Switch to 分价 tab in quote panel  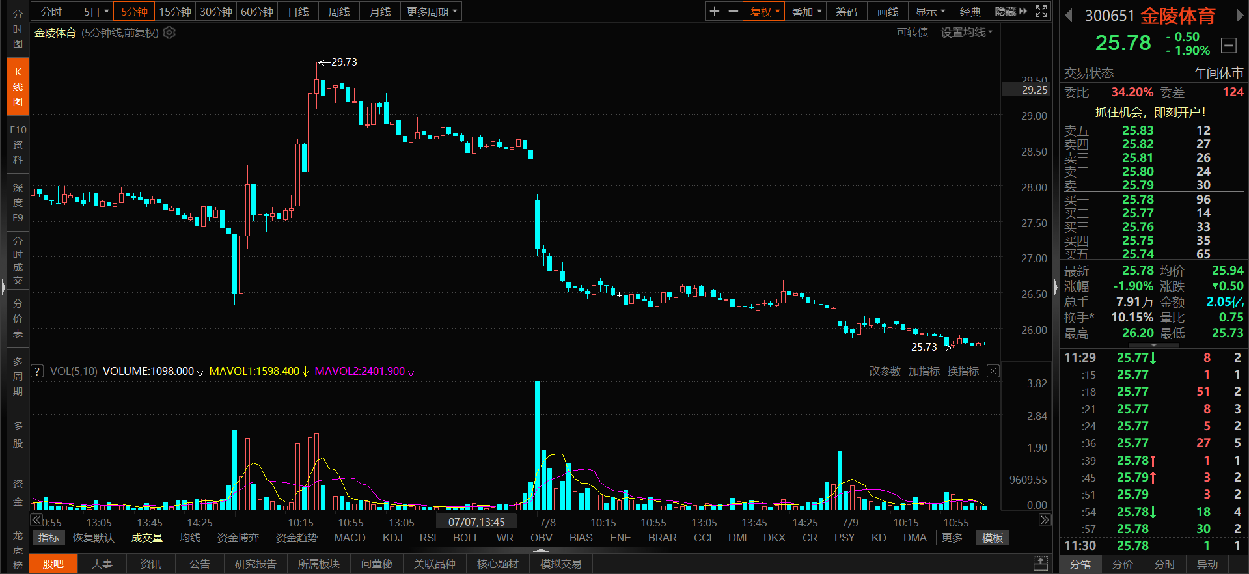tap(1123, 564)
